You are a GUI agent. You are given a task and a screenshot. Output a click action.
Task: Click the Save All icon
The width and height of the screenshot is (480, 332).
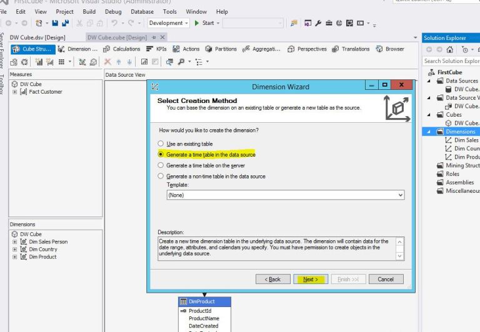pyautogui.click(x=66, y=23)
